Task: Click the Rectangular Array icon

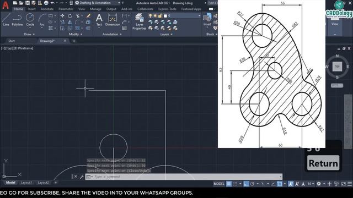Action: coord(77,28)
